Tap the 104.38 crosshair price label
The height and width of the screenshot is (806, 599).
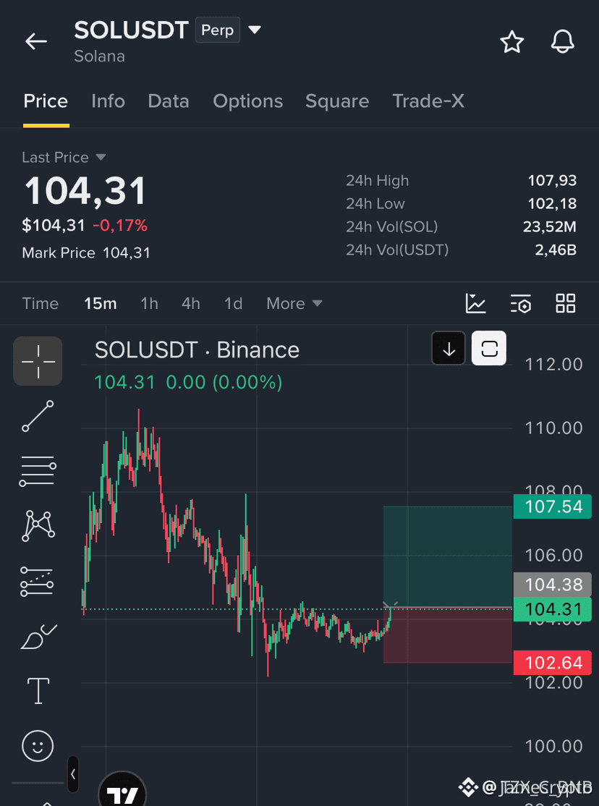(x=553, y=585)
